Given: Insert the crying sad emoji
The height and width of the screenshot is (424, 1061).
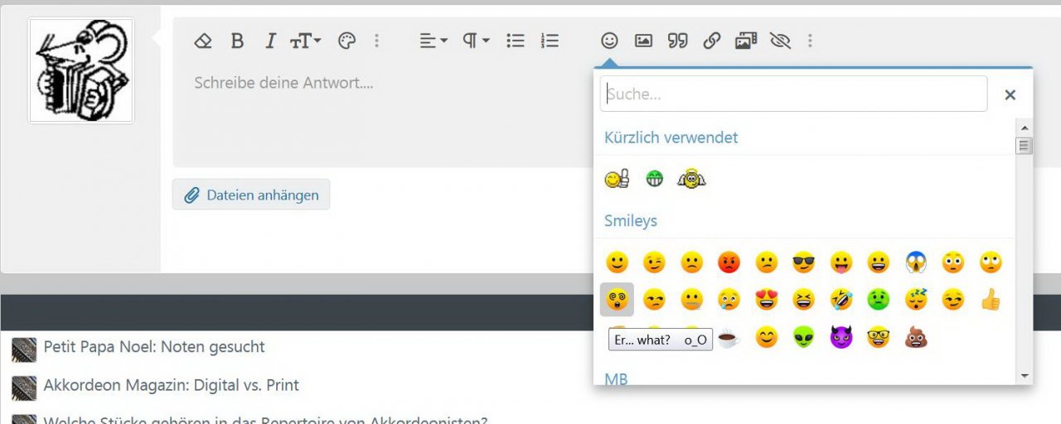Looking at the screenshot, I should 729,300.
